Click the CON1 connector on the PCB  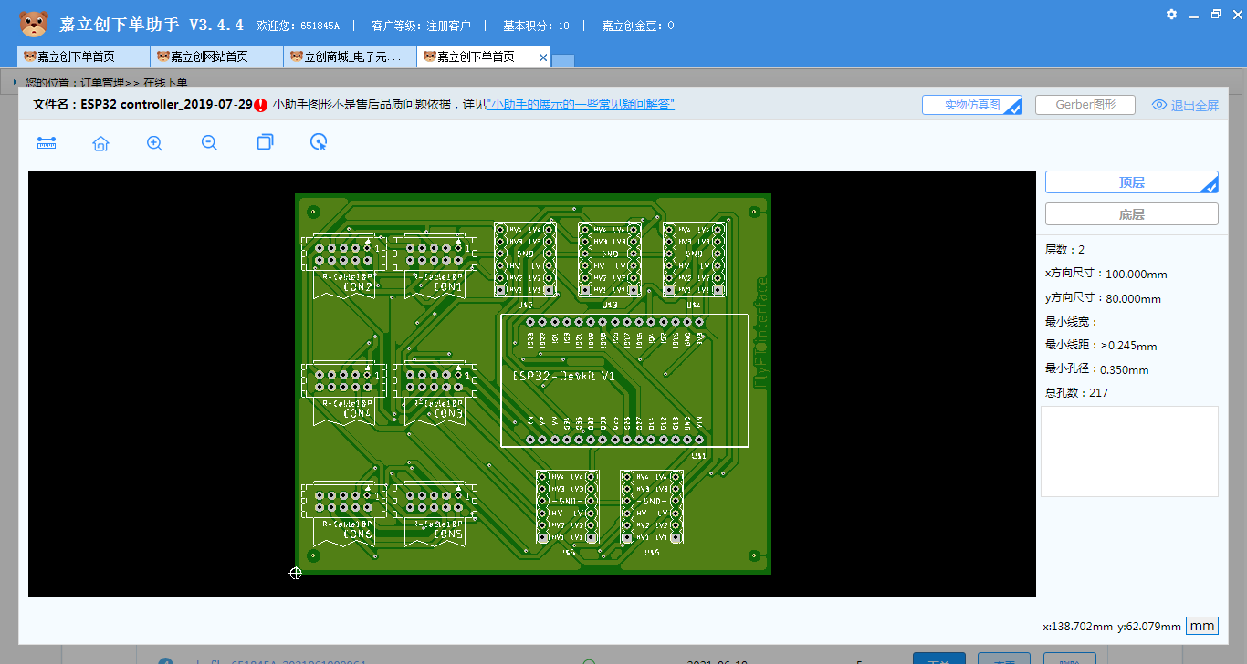(435, 265)
